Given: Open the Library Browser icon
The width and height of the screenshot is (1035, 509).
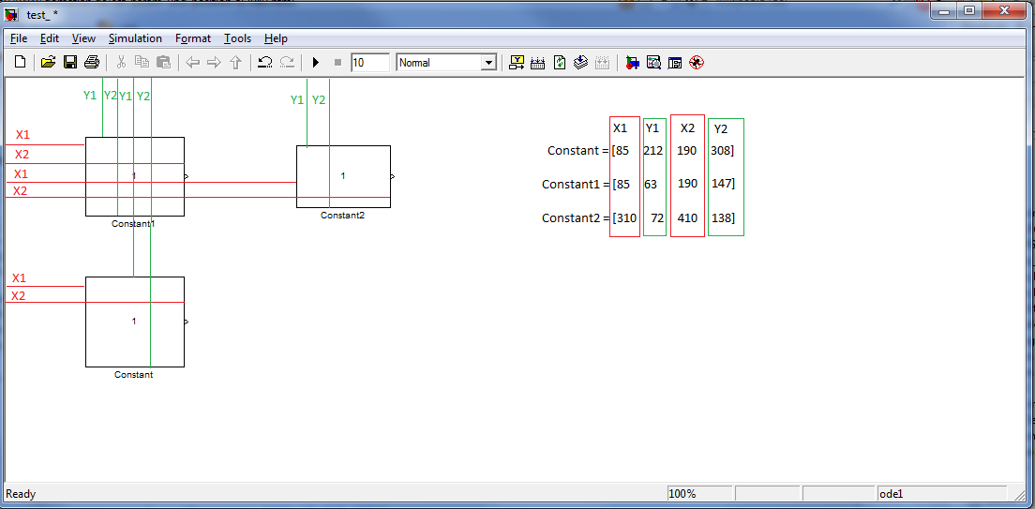Looking at the screenshot, I should pyautogui.click(x=633, y=63).
